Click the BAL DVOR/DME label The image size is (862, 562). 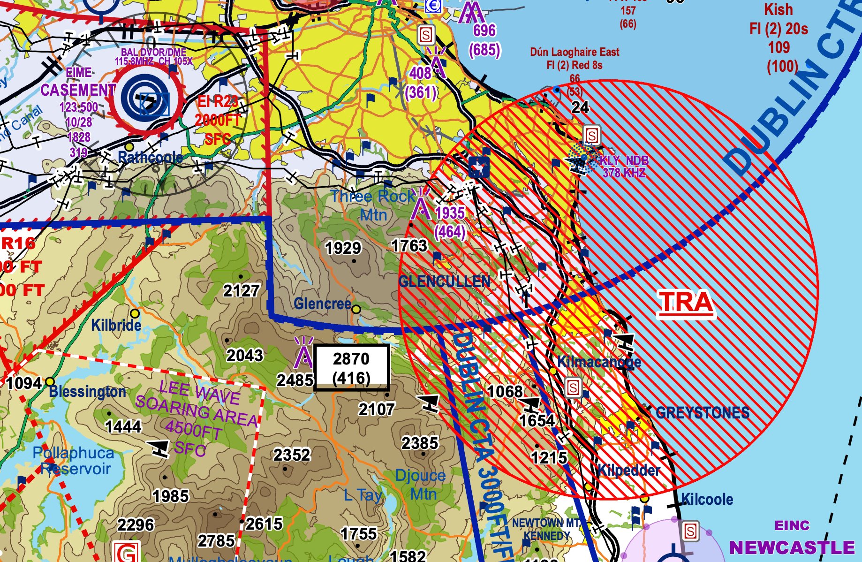153,53
